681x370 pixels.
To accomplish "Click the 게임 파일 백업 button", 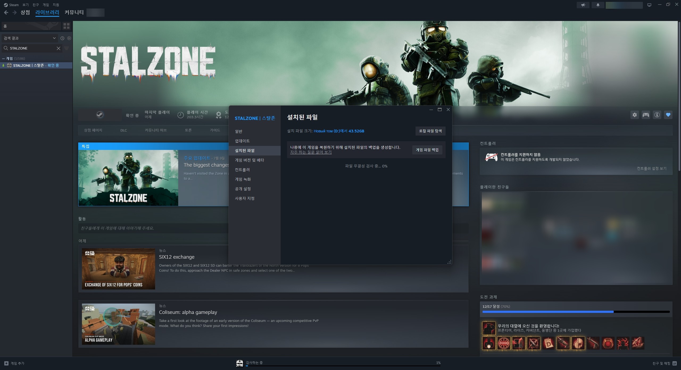I will pos(427,150).
